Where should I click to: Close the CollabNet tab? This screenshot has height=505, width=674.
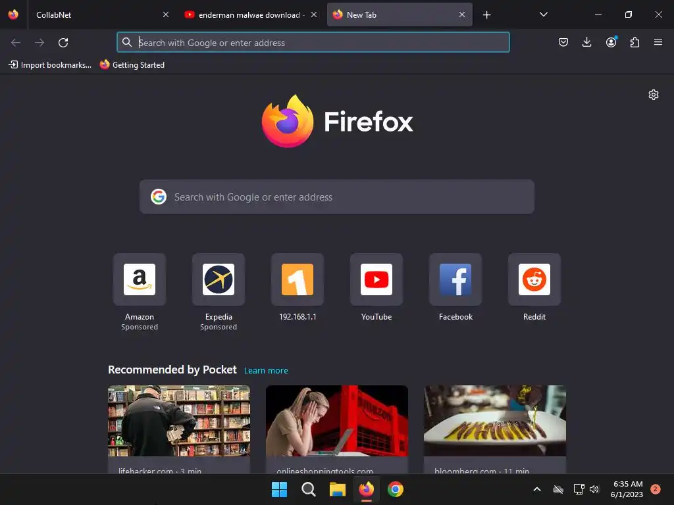(x=165, y=14)
